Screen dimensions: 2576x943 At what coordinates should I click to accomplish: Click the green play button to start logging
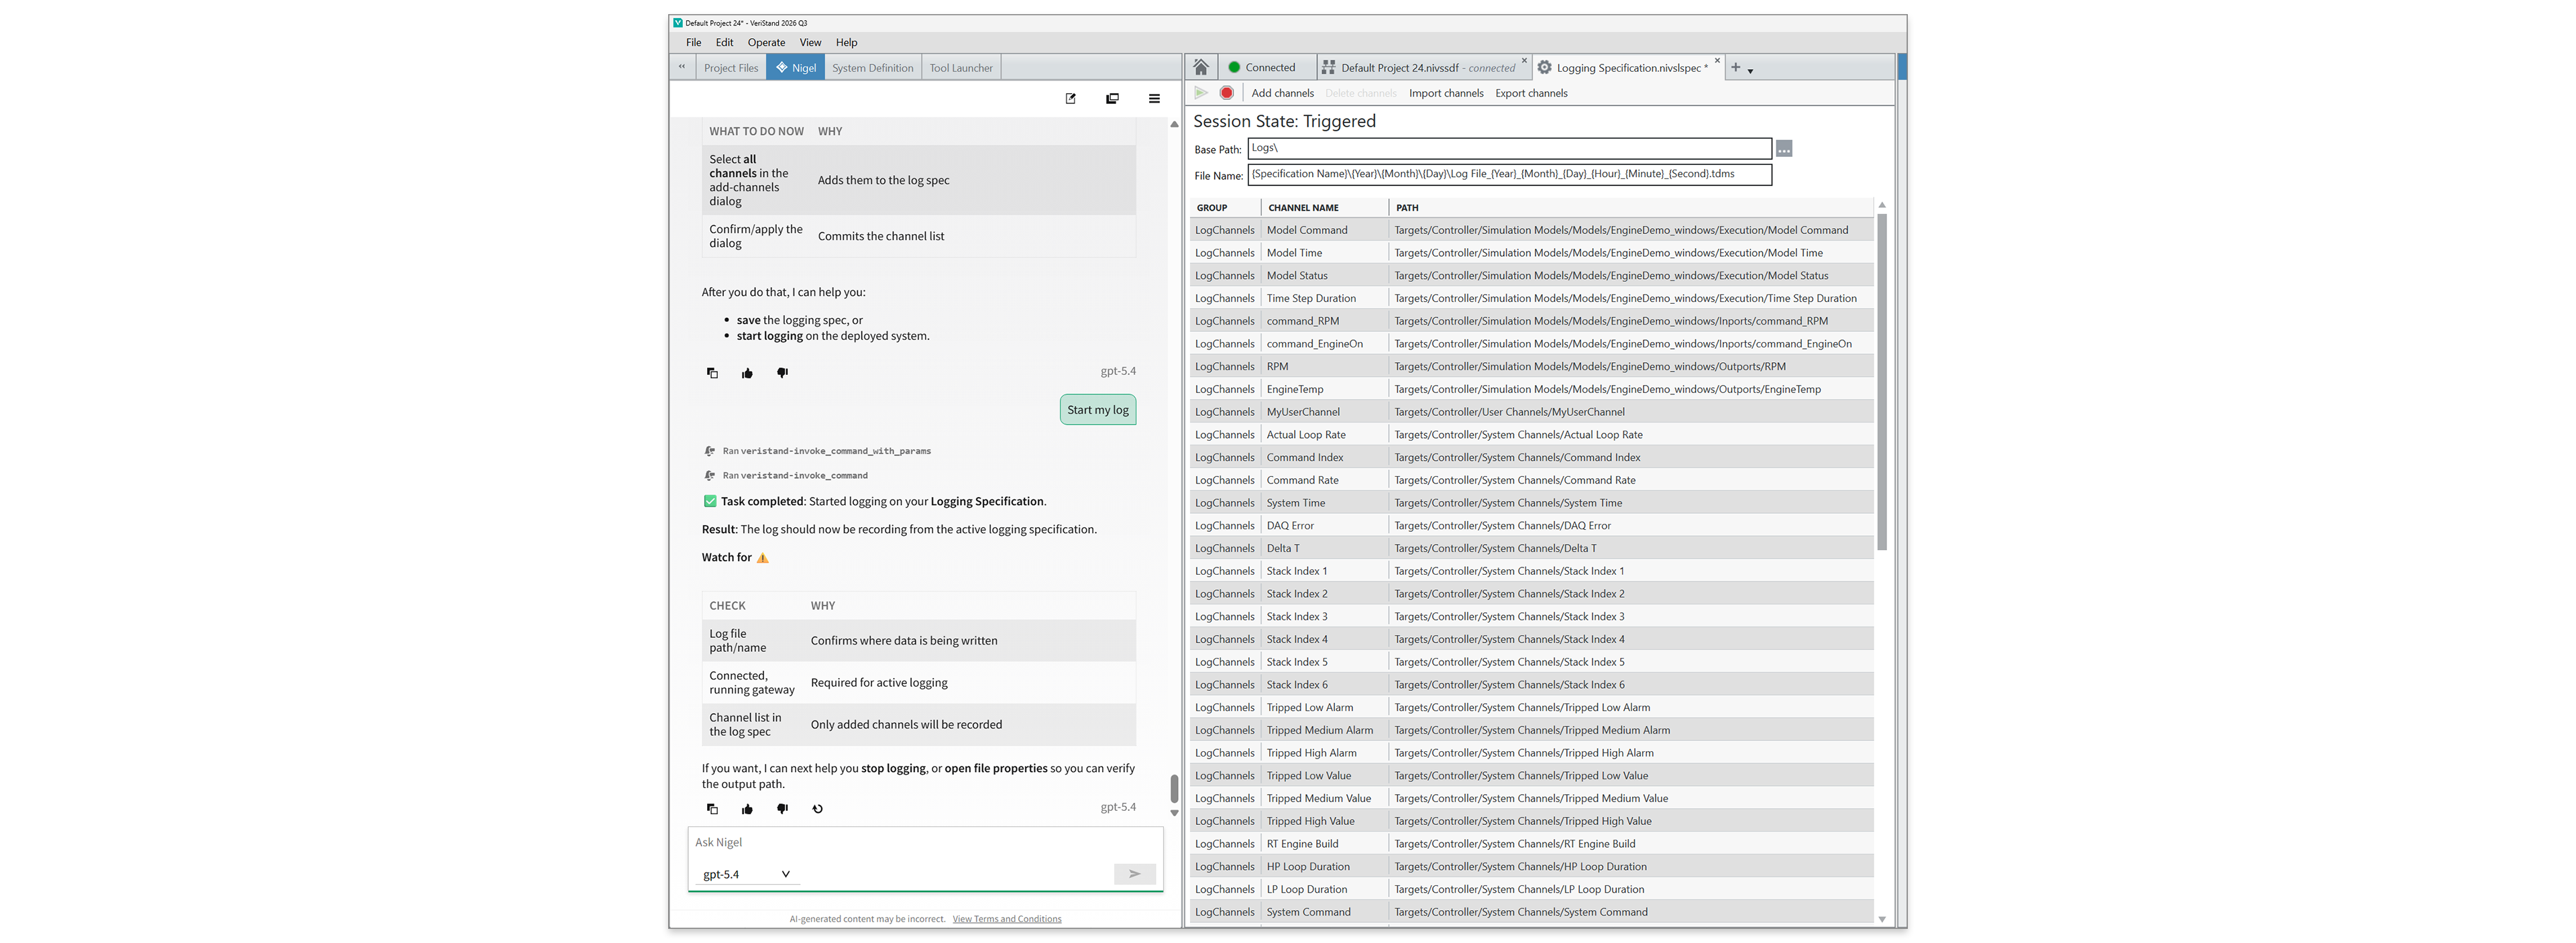[x=1201, y=93]
